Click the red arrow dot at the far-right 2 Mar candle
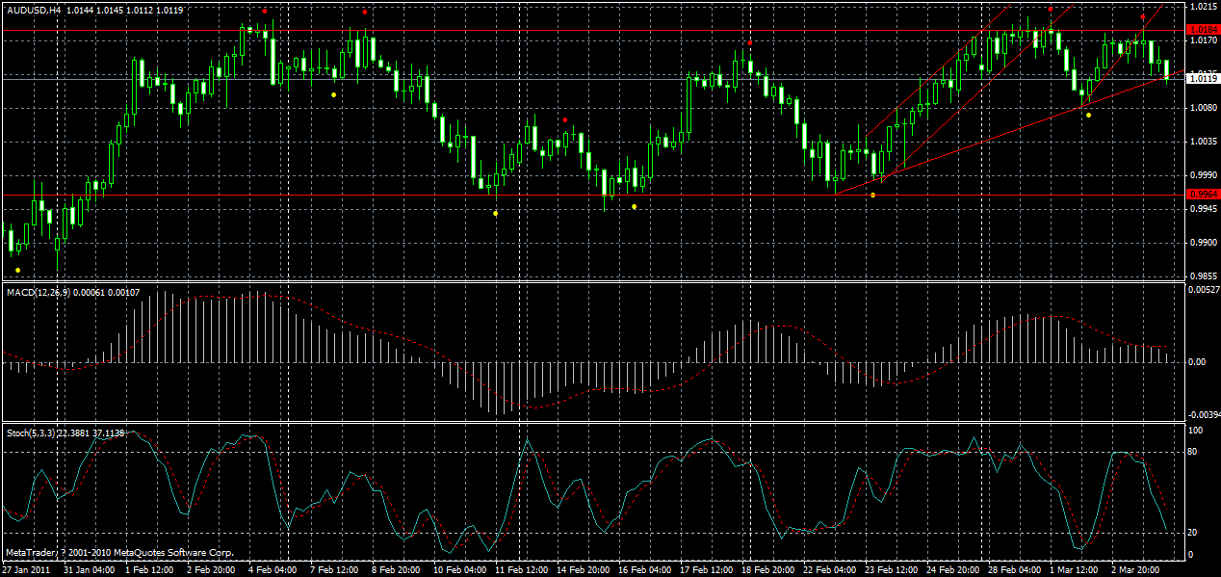Image resolution: width=1221 pixels, height=577 pixels. pyautogui.click(x=1143, y=16)
